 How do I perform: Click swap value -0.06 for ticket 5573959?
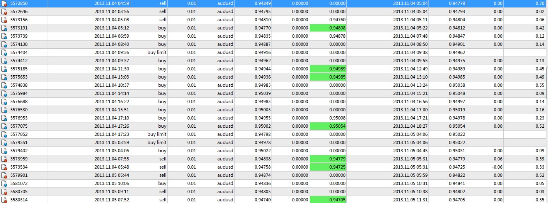tap(497, 159)
